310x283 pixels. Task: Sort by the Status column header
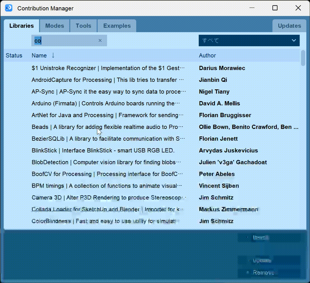(14, 55)
